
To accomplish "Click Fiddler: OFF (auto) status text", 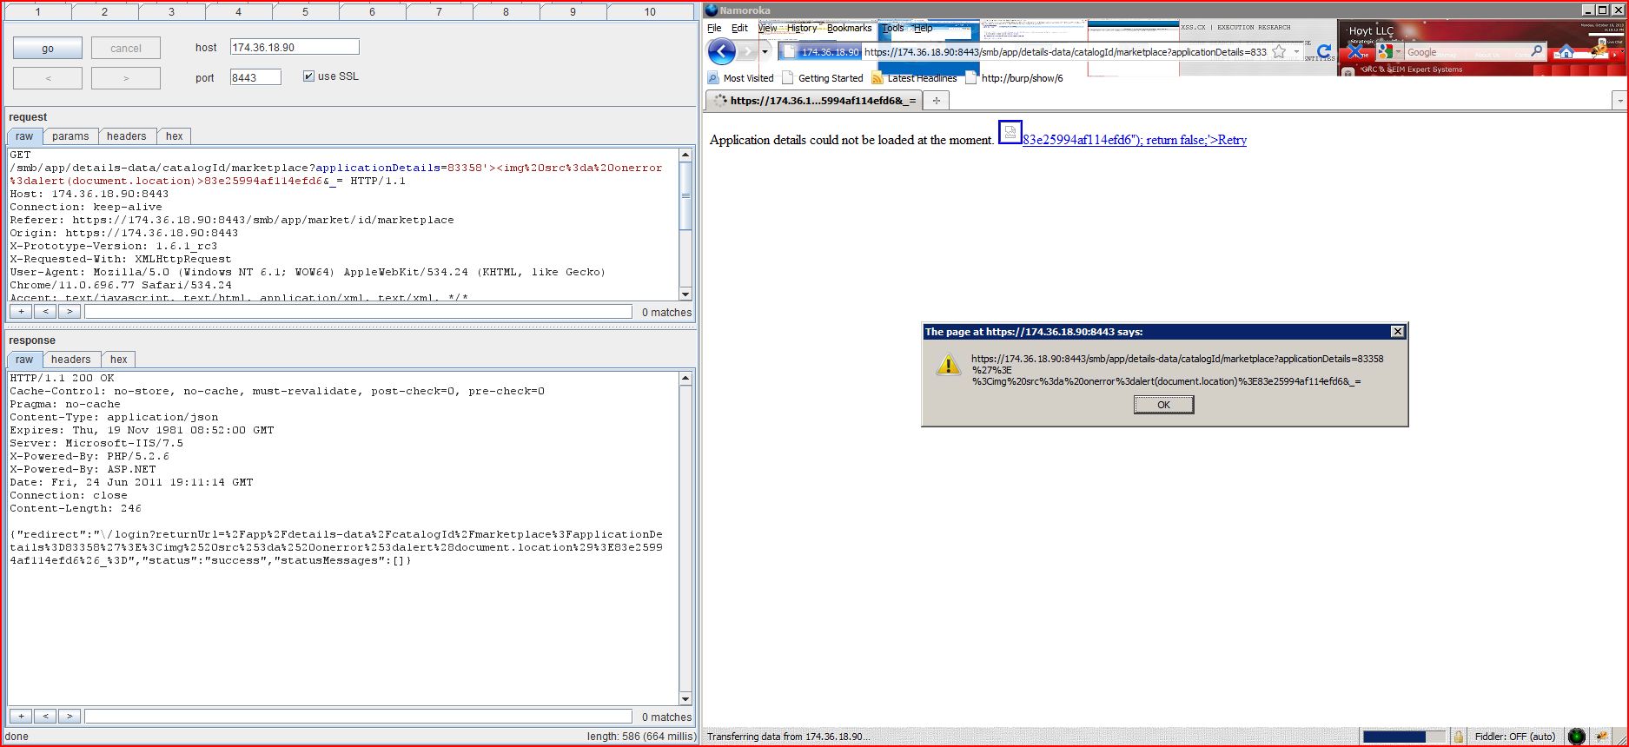I will (1514, 737).
